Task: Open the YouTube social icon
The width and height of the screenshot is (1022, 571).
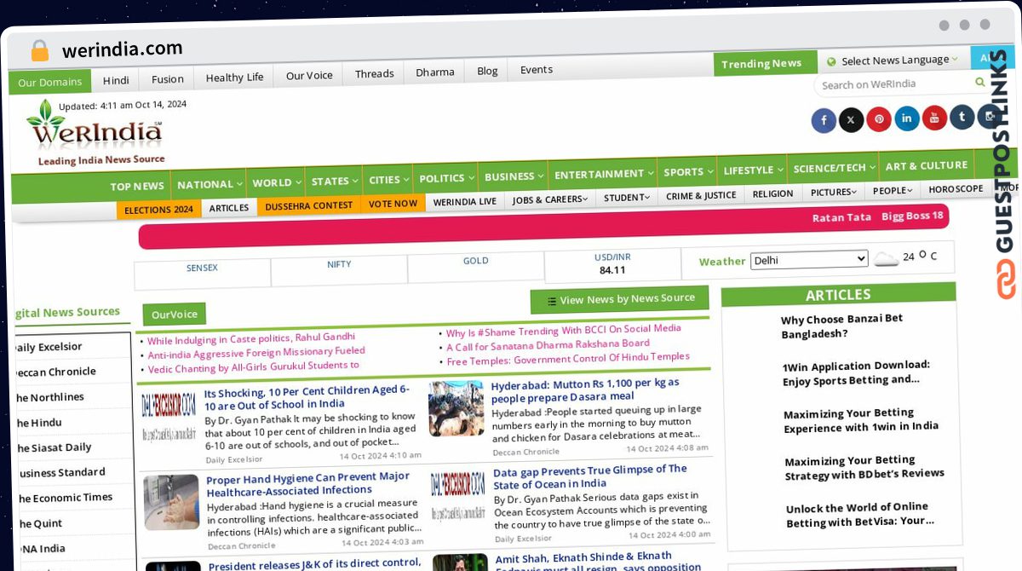Action: tap(934, 118)
